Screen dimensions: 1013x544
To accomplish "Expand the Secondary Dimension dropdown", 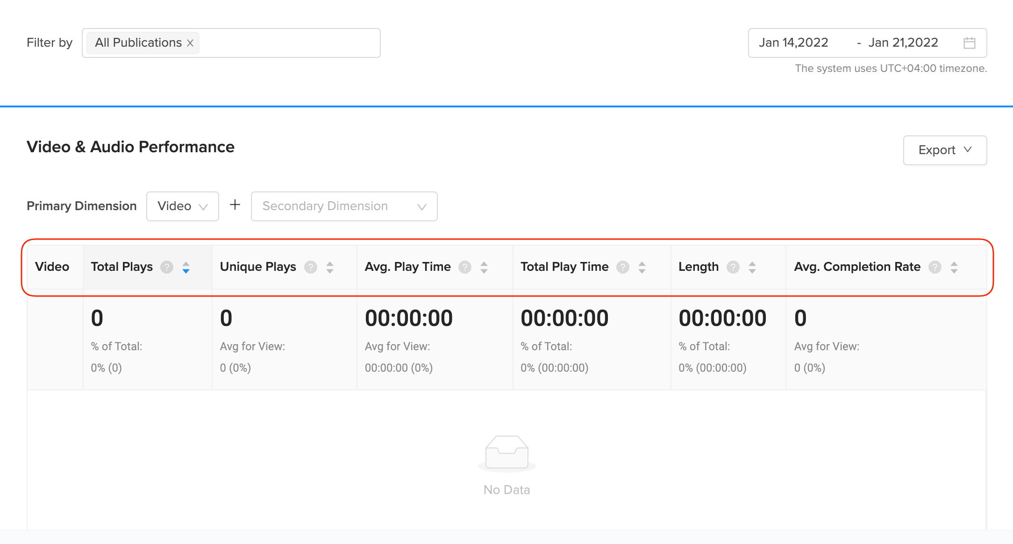I will (x=344, y=206).
